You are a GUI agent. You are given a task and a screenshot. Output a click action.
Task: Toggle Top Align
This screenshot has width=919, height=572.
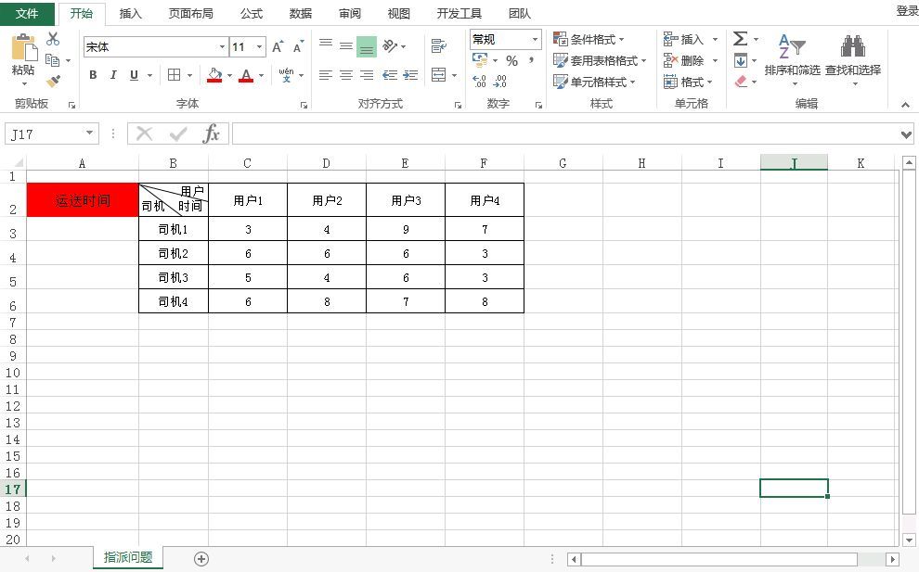326,45
